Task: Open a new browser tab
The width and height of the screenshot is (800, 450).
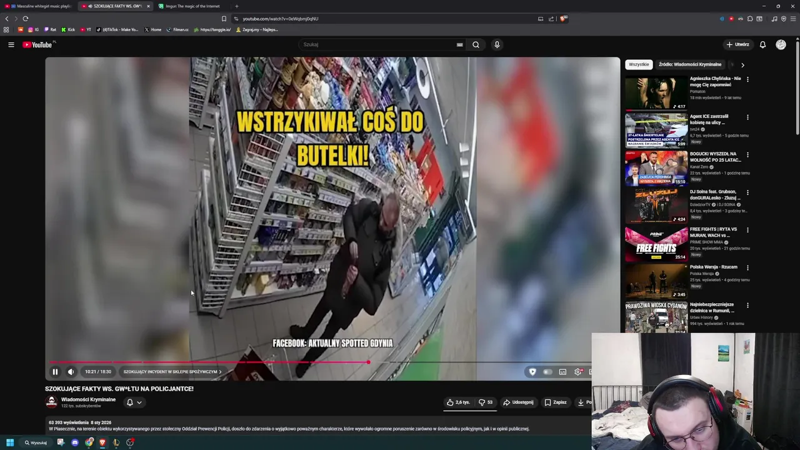Action: tap(236, 6)
